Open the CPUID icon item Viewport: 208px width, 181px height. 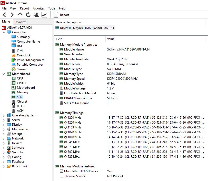(13, 83)
